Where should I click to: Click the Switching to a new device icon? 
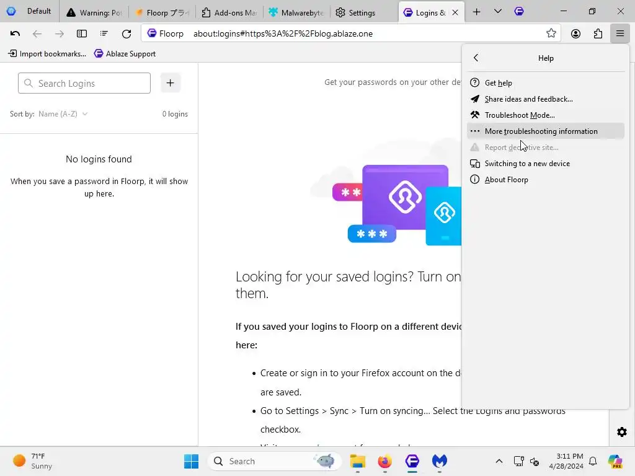point(474,164)
